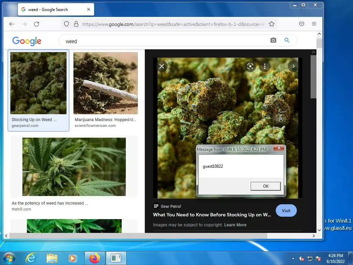Open the Windows Start button
353x265 pixels.
(x=9, y=258)
